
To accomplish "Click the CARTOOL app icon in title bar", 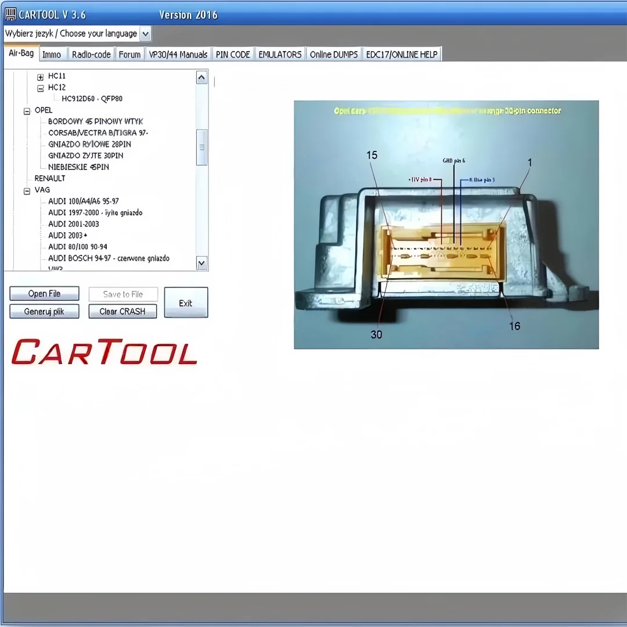I will (x=10, y=14).
